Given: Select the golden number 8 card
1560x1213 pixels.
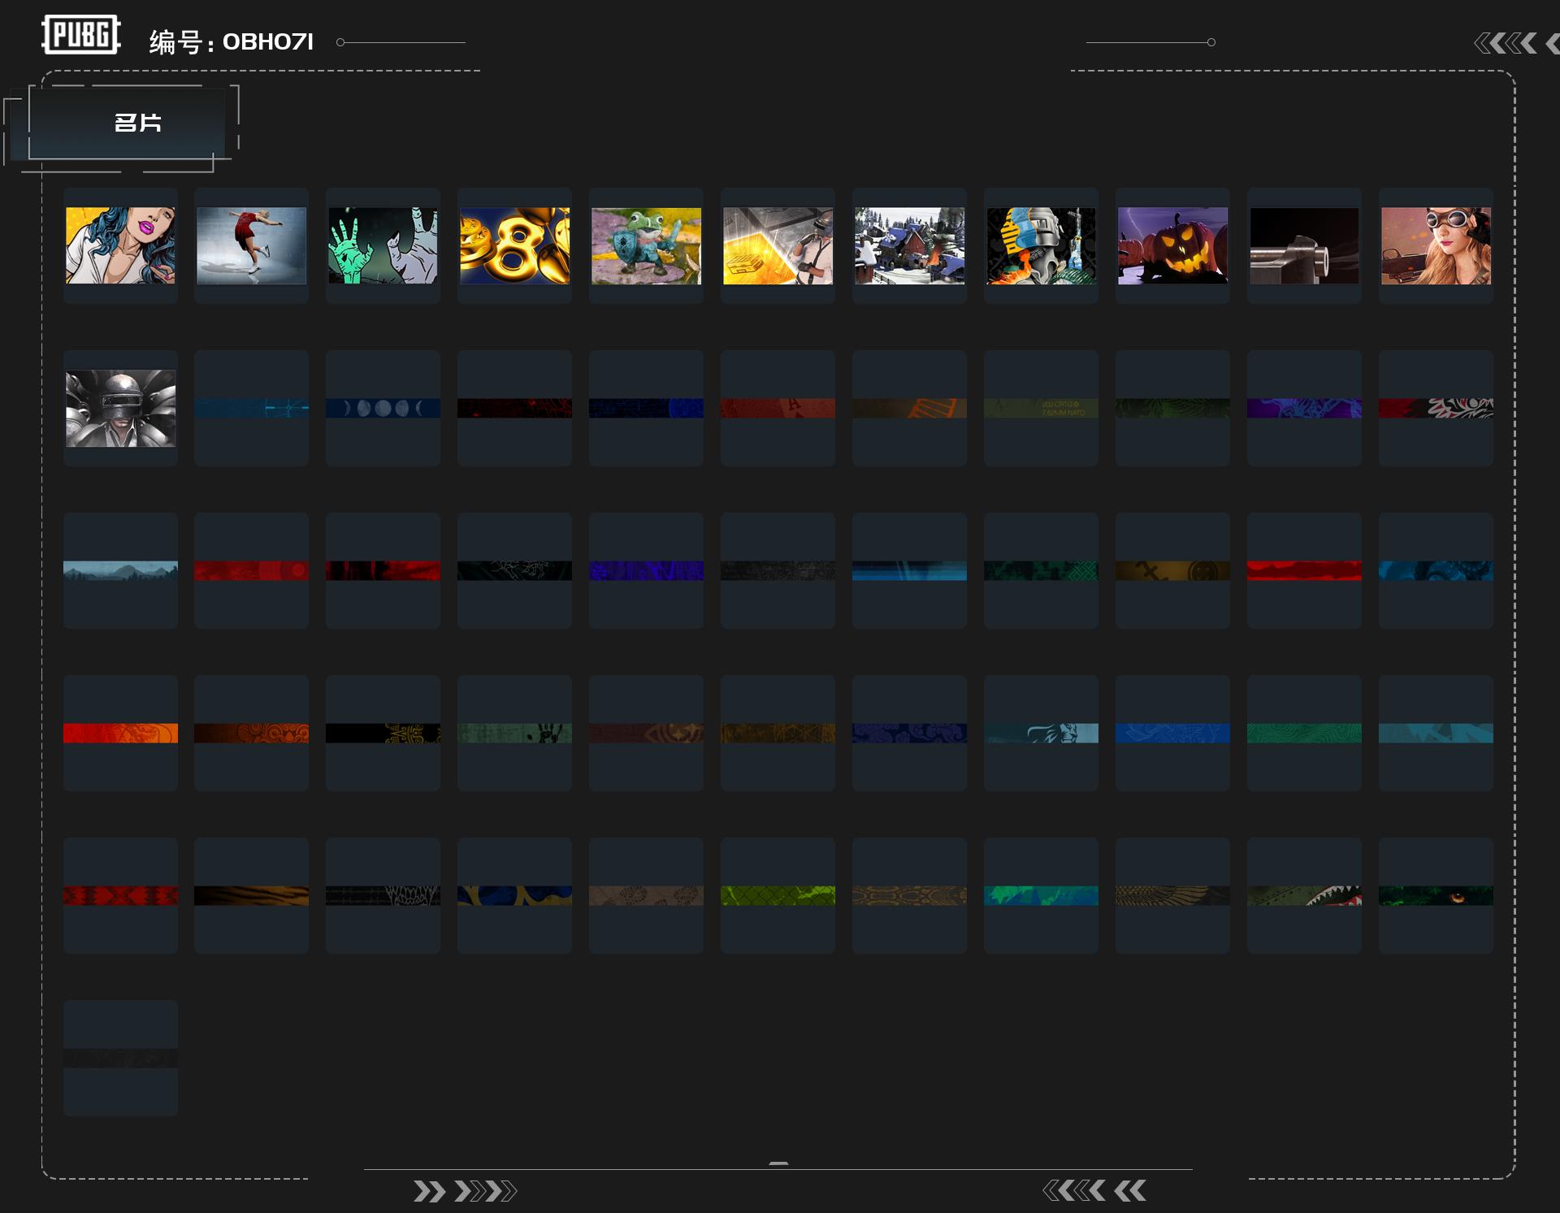Looking at the screenshot, I should point(514,245).
